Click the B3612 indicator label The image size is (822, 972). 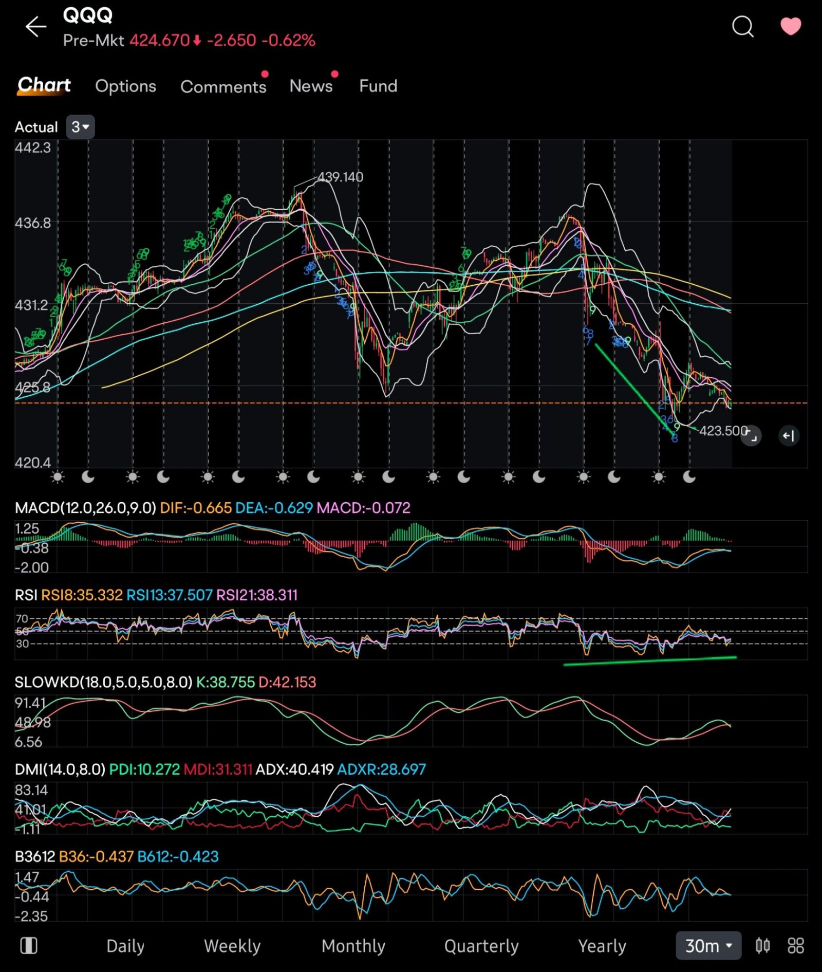tap(35, 856)
